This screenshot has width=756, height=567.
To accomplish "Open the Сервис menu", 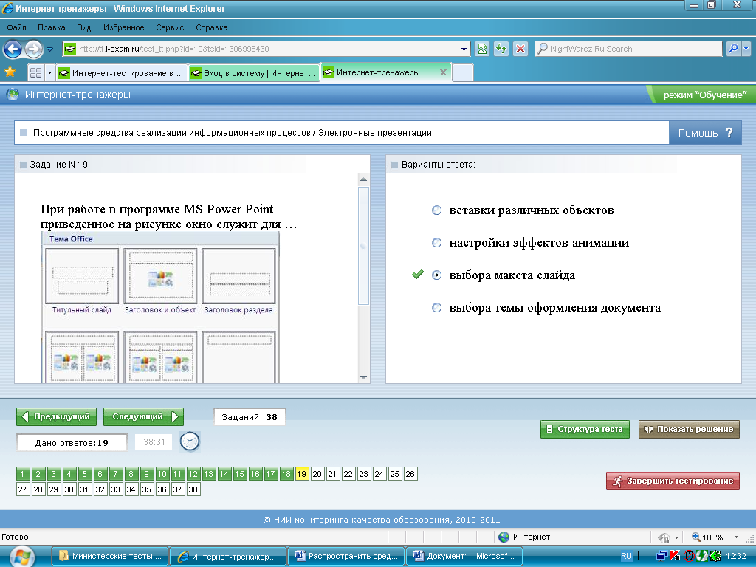I will pos(170,27).
